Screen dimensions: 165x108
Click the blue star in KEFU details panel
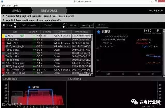click(x=99, y=32)
